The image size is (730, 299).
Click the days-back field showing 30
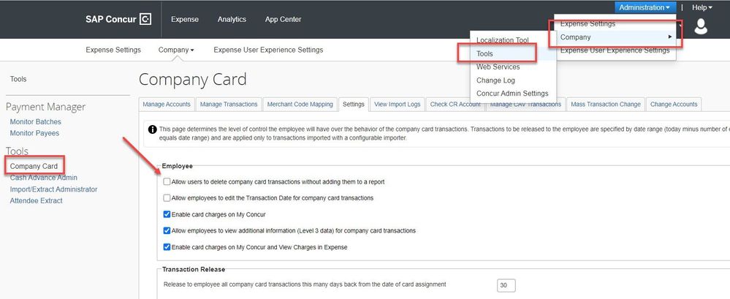506,285
